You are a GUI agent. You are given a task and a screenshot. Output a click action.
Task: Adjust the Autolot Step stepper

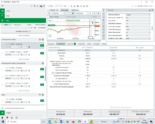pos(150,21)
